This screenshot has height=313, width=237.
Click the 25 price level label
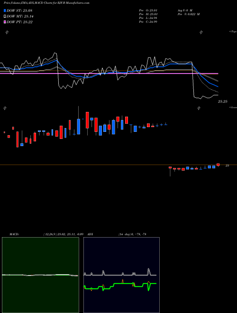(227, 166)
